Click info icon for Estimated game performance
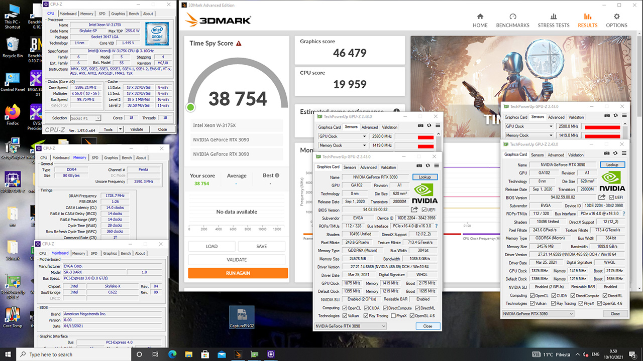This screenshot has width=643, height=361. [x=397, y=111]
